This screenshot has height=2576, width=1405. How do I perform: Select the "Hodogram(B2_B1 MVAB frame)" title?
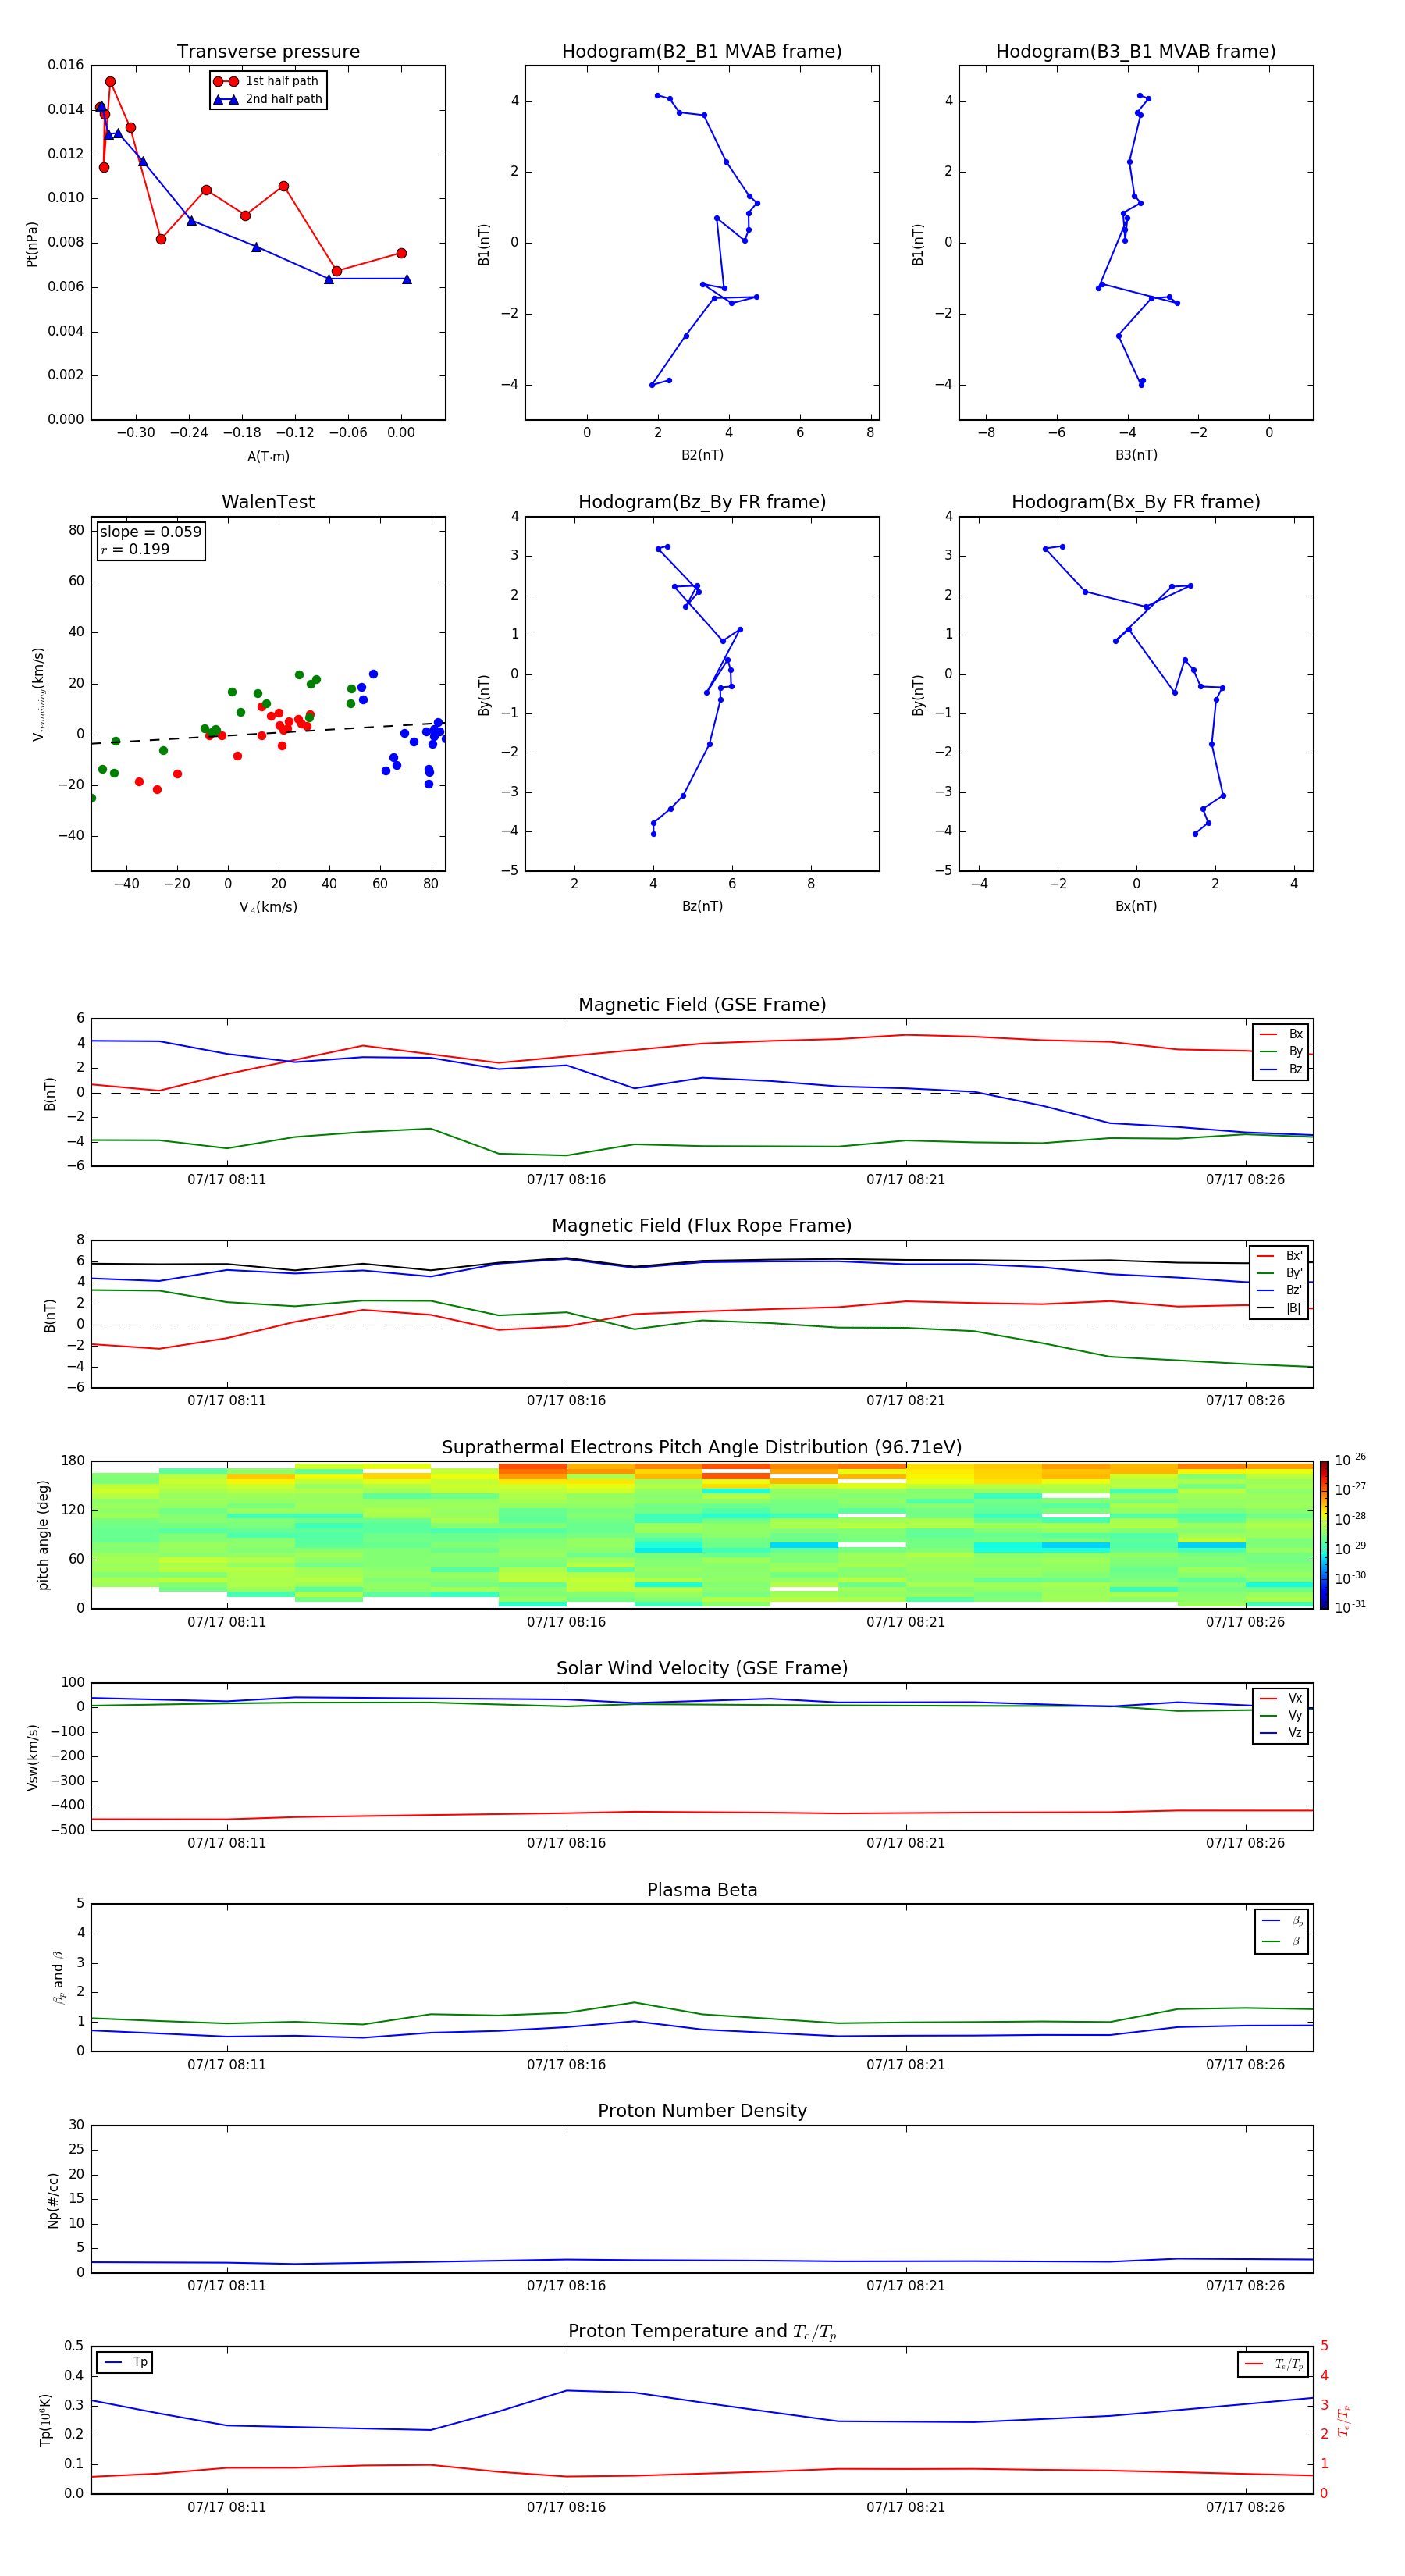pos(702,52)
